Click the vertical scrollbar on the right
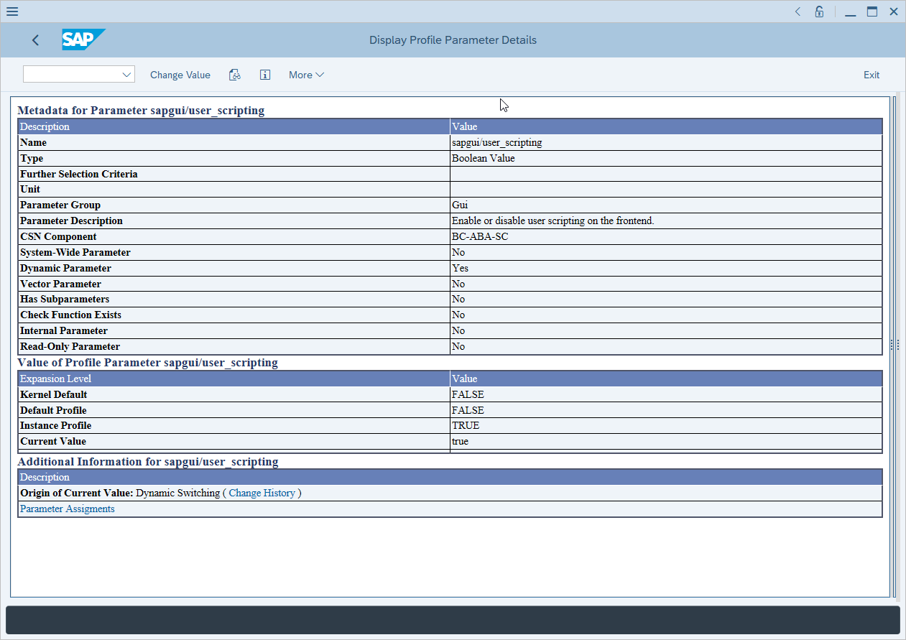The width and height of the screenshot is (906, 640). click(895, 345)
